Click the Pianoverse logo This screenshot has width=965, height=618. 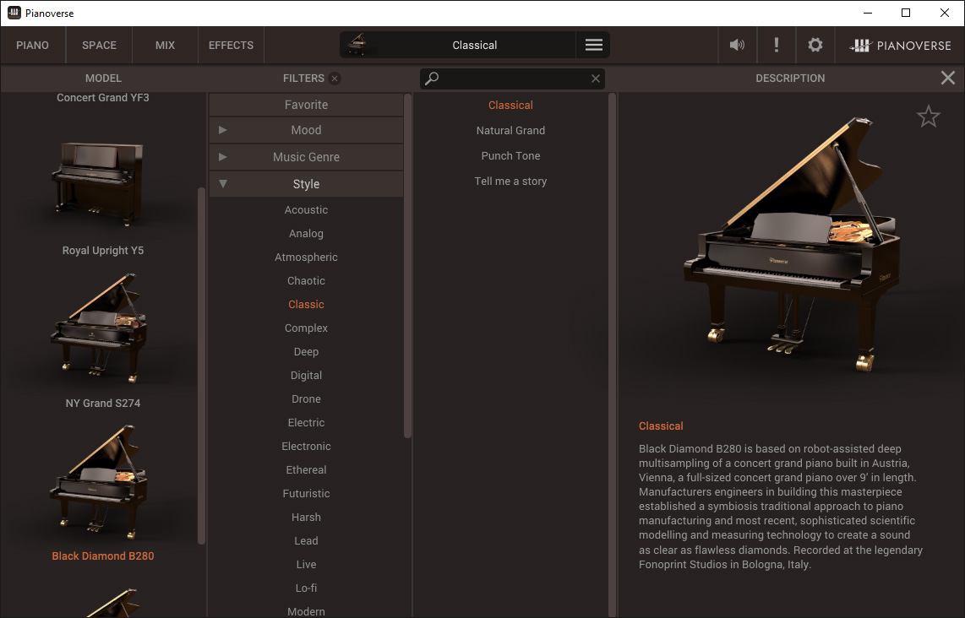(x=900, y=46)
